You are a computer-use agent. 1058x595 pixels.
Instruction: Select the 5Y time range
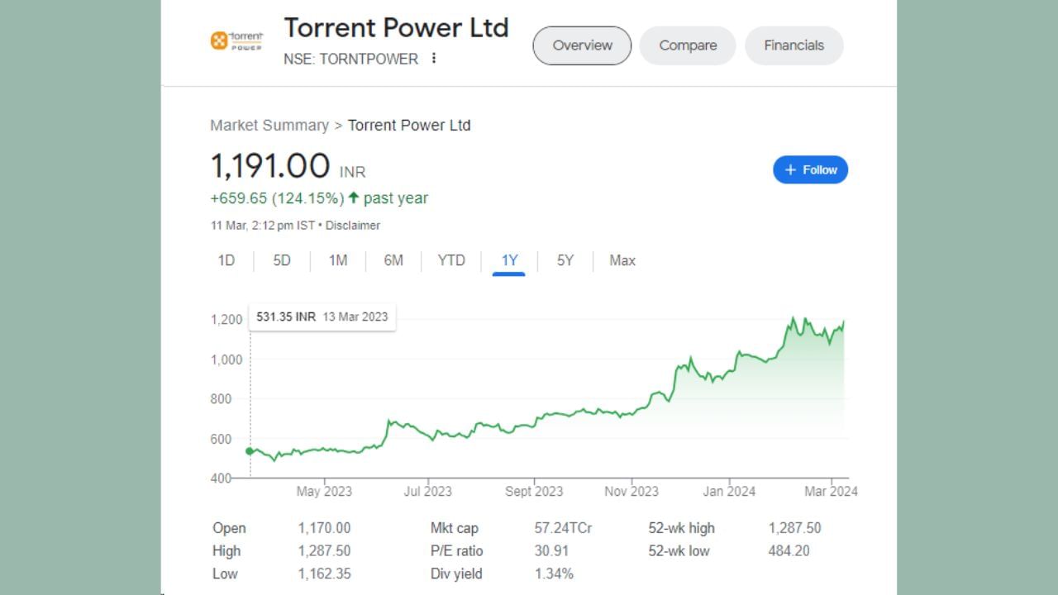click(565, 260)
